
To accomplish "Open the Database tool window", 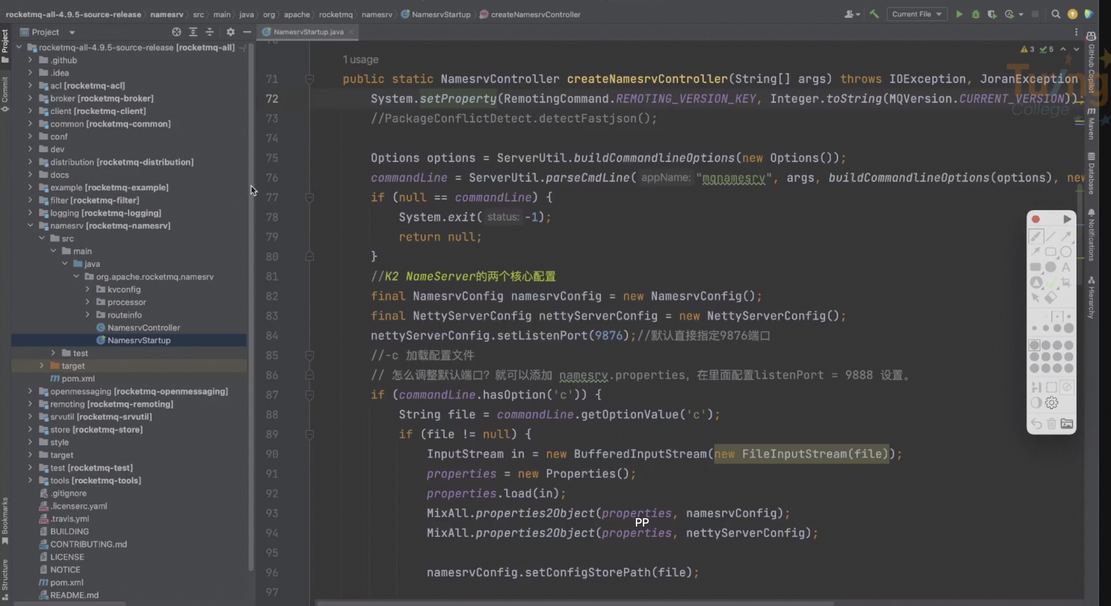I will coord(1091,173).
